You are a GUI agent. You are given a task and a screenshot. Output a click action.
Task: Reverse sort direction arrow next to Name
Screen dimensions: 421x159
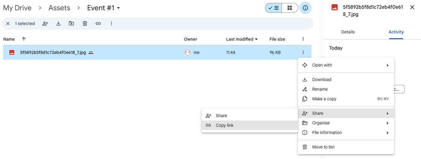pyautogui.click(x=24, y=39)
